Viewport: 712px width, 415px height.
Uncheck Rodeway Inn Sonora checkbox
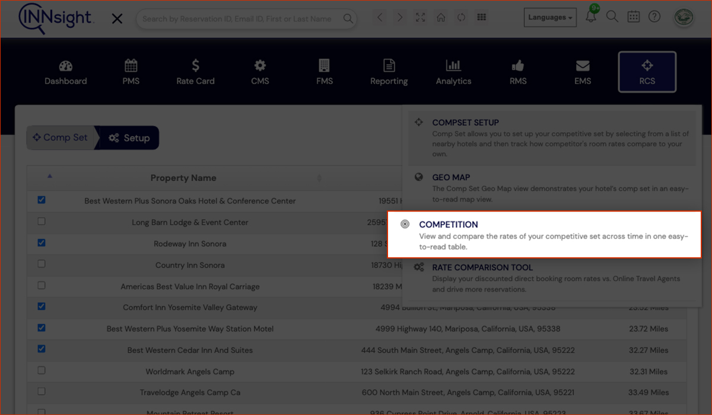coord(42,242)
